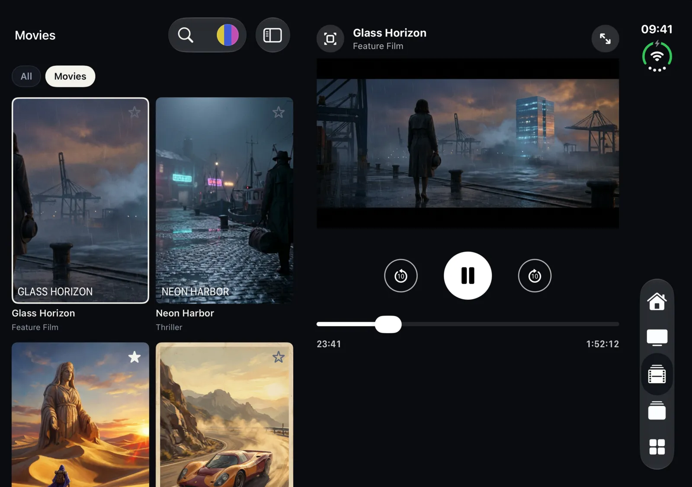Click the 23:41 elapsed time label
Image resolution: width=692 pixels, height=487 pixels.
[x=329, y=344]
